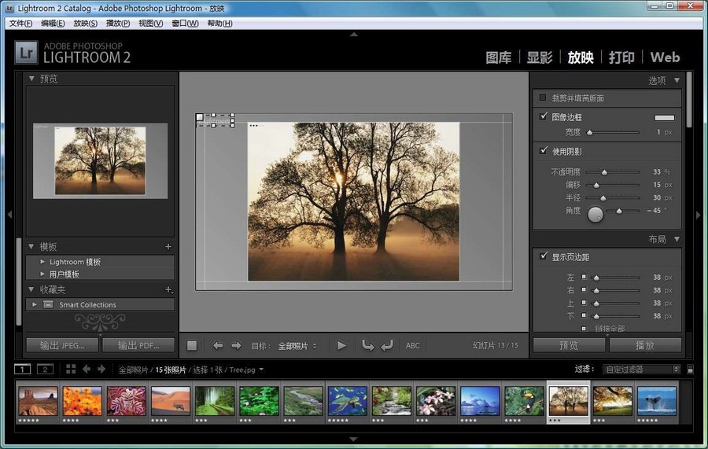708x449 pixels.
Task: Disable the 使用阴影 checkbox
Action: tap(544, 150)
